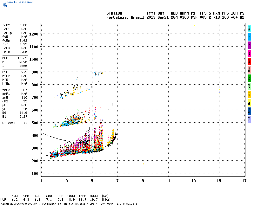Pick the magenta Vo- legend swatch
The height and width of the screenshot is (206, 254).
point(249,53)
